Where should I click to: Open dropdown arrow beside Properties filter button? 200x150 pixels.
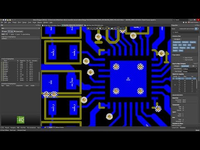pyautogui.click(x=198, y=29)
